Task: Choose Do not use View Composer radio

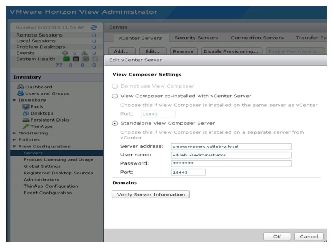Action: pos(115,86)
